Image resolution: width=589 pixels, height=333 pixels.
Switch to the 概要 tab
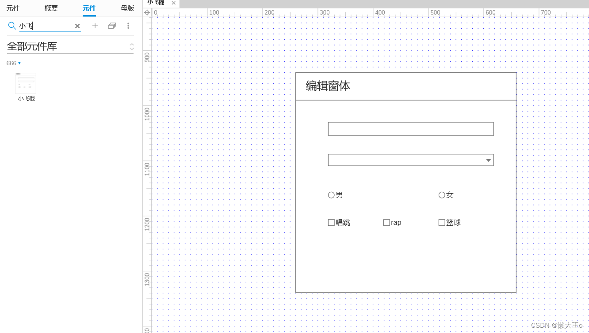(x=51, y=8)
